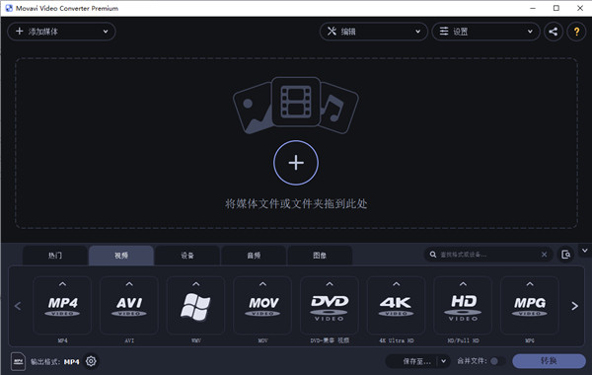Click the scissors edit tools icon
592x375 pixels.
pyautogui.click(x=332, y=31)
